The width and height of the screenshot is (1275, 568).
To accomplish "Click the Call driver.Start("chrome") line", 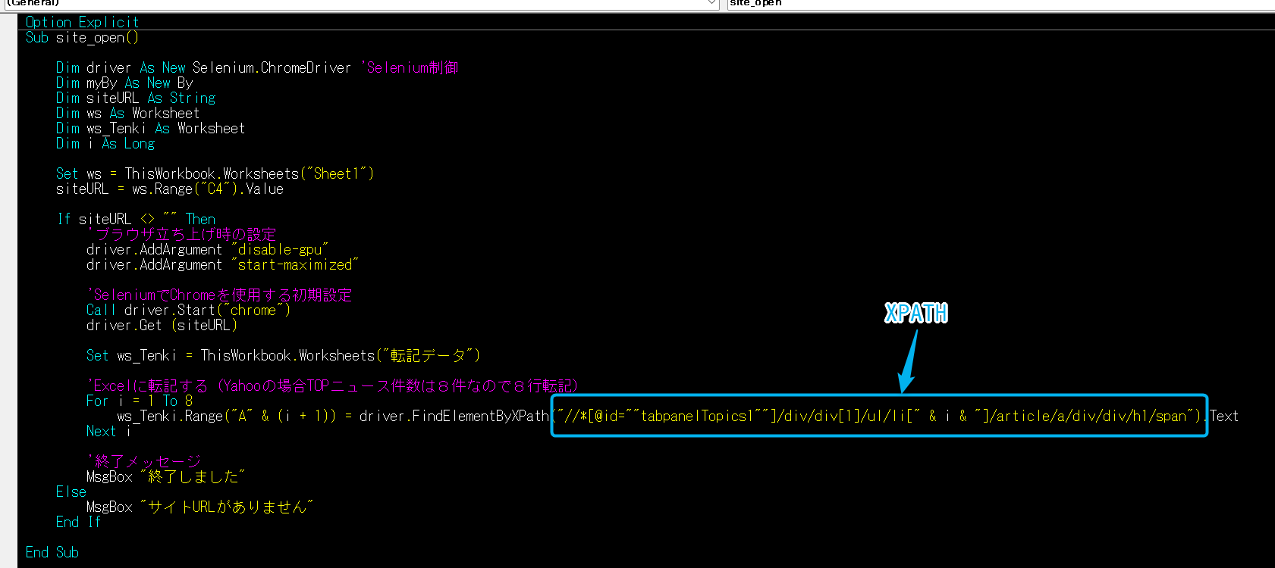I will click(x=188, y=310).
